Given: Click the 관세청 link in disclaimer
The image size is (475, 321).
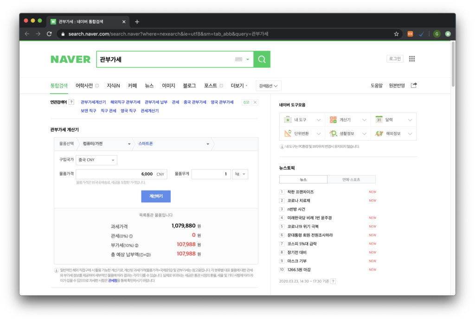Looking at the screenshot, I should point(113,280).
